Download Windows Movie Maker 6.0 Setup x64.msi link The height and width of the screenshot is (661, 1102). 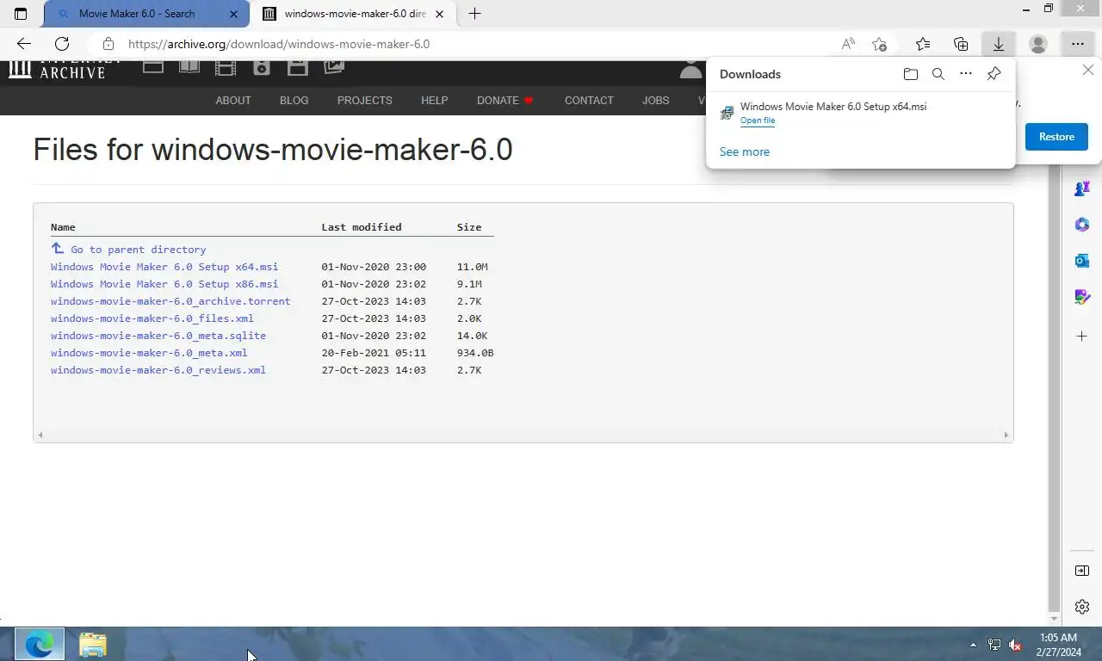click(164, 267)
